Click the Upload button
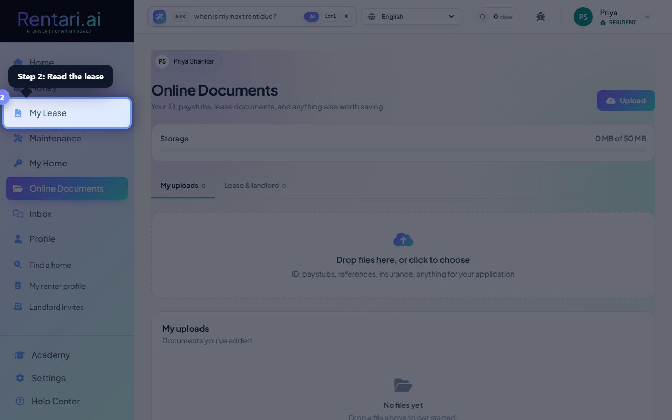The height and width of the screenshot is (420, 672). pyautogui.click(x=626, y=101)
